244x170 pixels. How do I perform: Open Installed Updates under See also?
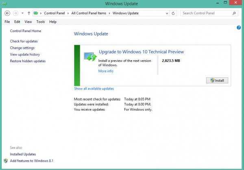(x=23, y=154)
